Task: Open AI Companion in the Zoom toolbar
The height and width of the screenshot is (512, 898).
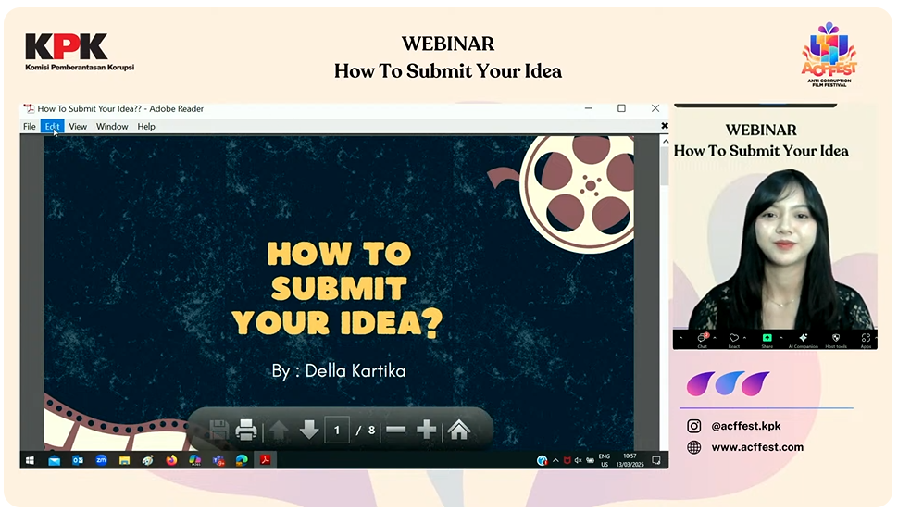Action: coord(803,340)
